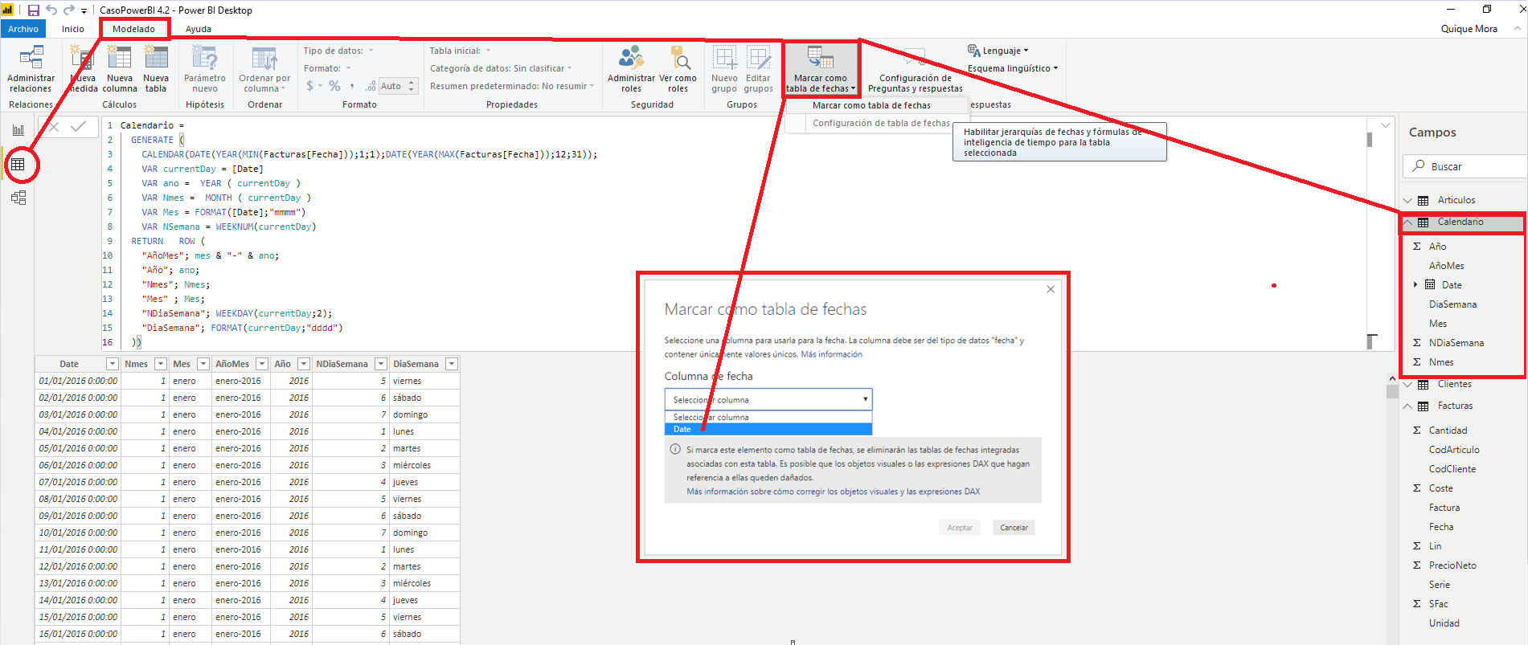Open filter dropdown on DiaSemana column header
Image resolution: width=1528 pixels, height=645 pixels.
coord(452,364)
